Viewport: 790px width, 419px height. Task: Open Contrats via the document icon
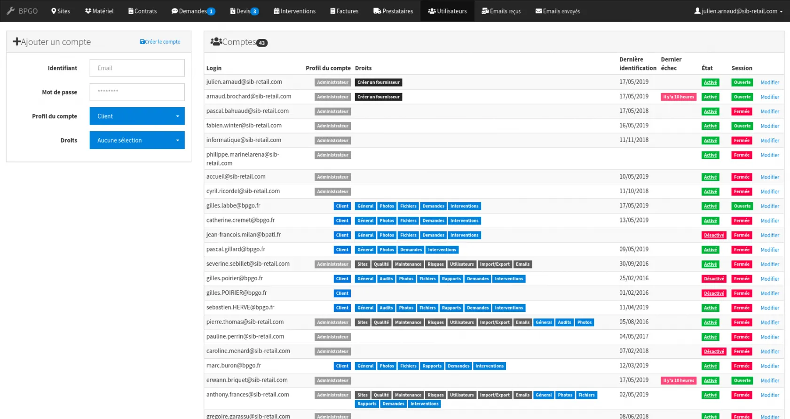[131, 11]
